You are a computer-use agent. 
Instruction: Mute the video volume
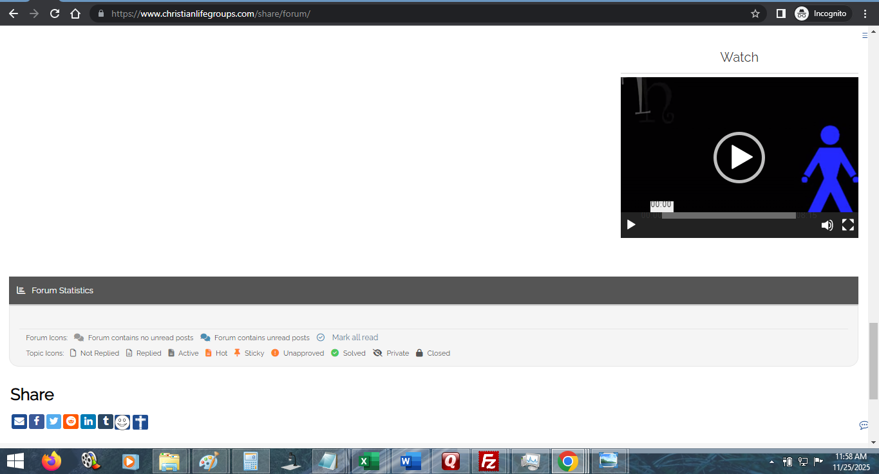pyautogui.click(x=827, y=225)
